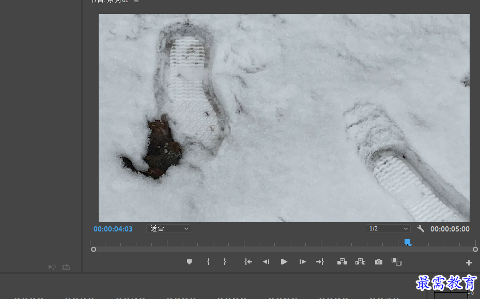Mark Out point with right brace

point(225,262)
